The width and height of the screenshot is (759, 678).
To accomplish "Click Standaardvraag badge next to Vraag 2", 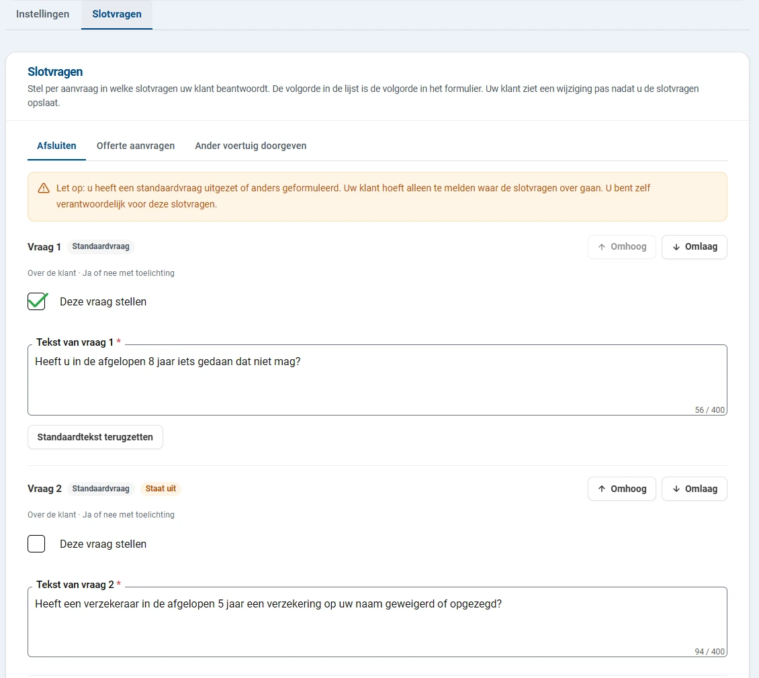I will tap(101, 489).
